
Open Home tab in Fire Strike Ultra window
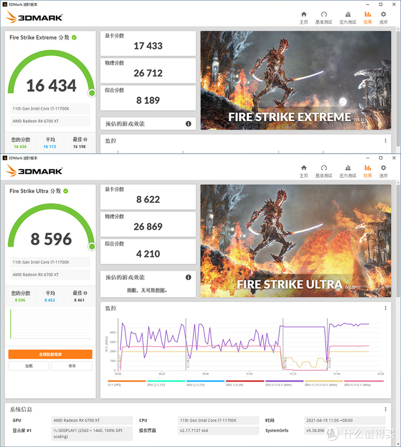click(x=304, y=171)
